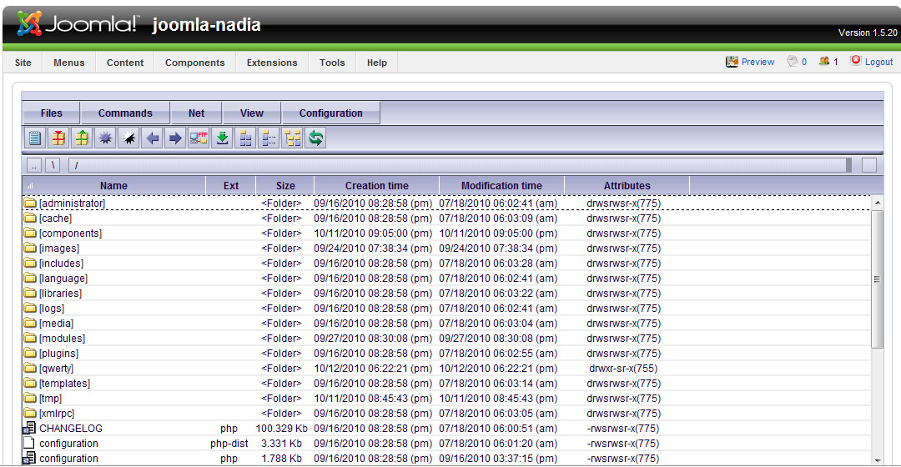The height and width of the screenshot is (467, 901).
Task: Select the [cache] folder row
Action: click(x=446, y=218)
